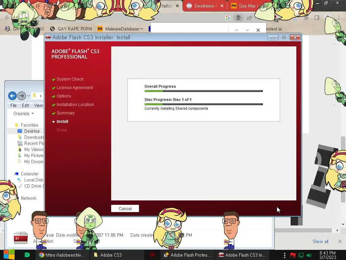The height and width of the screenshot is (260, 346).
Task: Switch to Adobe Flash Profes... taskbar item
Action: pos(187,255)
